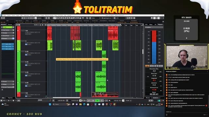Viewport: 209px width, 117px height.
Task: Click the Undo arrow in Cubase toolbar
Action: click(x=2, y=18)
